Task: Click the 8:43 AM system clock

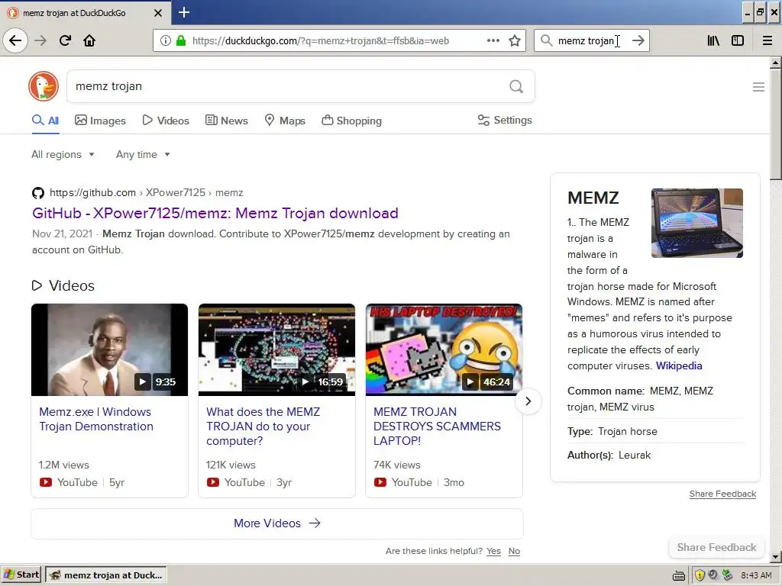Action: [756, 575]
